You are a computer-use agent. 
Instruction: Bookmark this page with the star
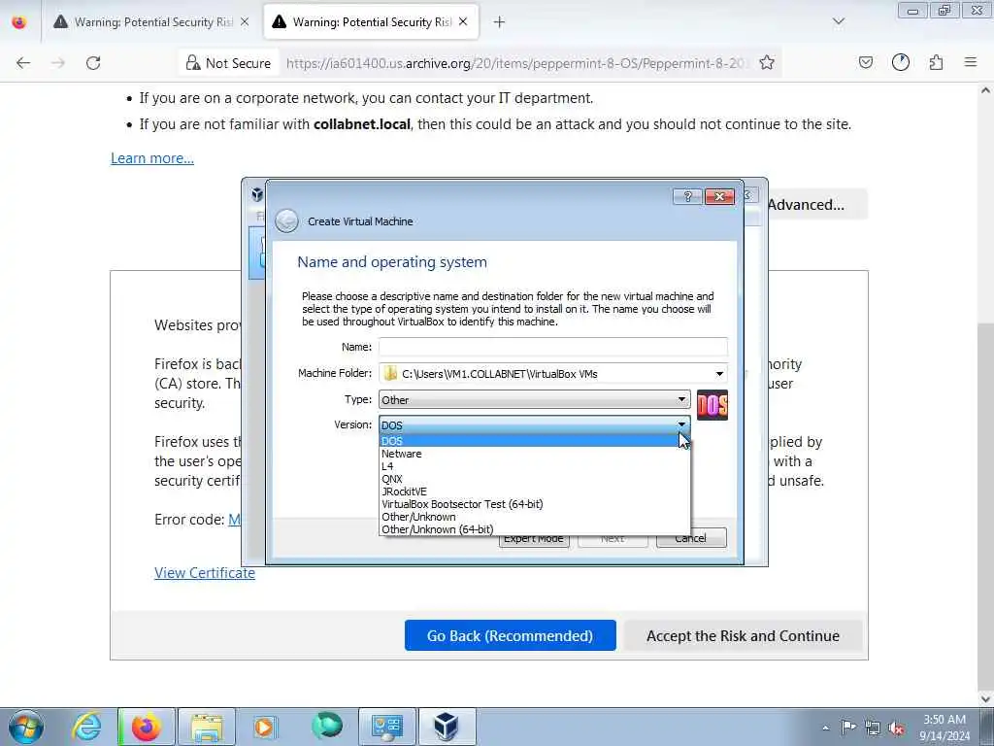(767, 63)
